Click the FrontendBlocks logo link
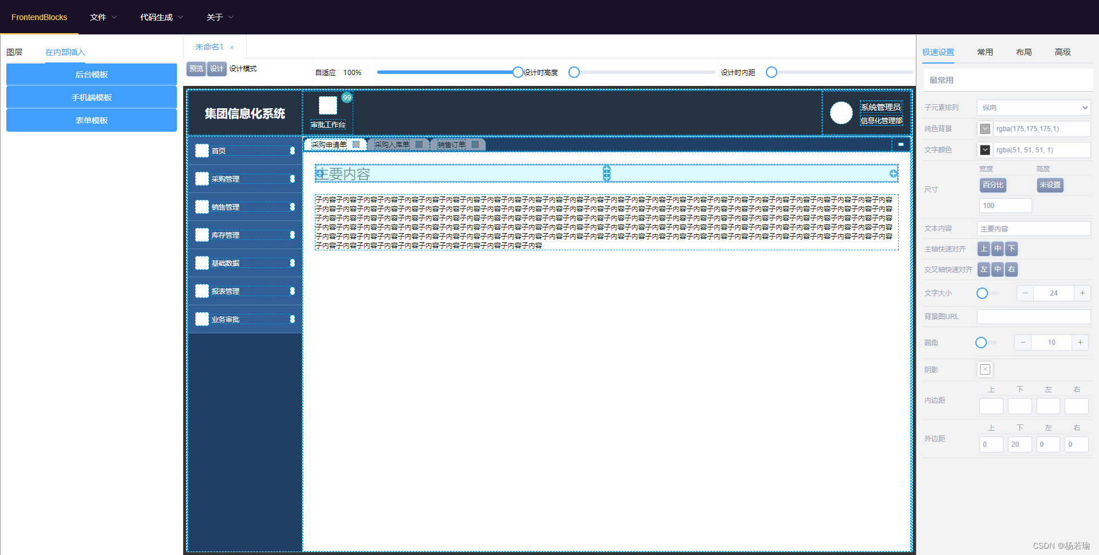This screenshot has height=555, width=1099. [x=39, y=17]
